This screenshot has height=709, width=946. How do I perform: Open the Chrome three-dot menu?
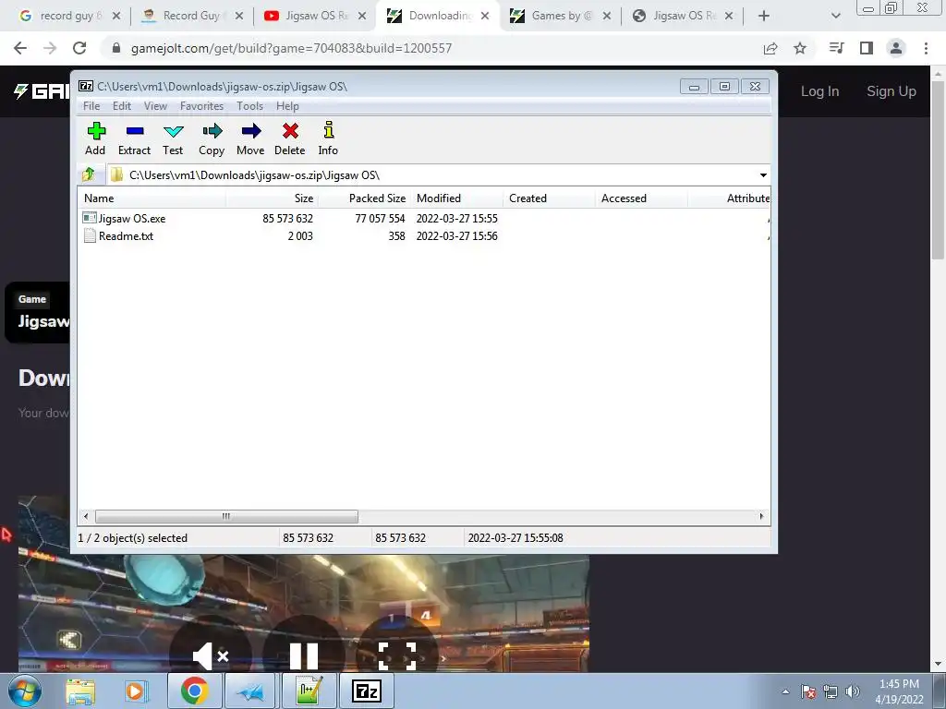pos(926,48)
